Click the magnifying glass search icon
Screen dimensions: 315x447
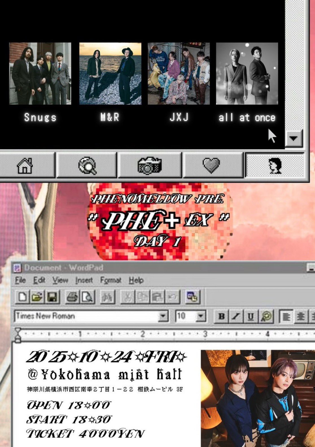coord(87,166)
